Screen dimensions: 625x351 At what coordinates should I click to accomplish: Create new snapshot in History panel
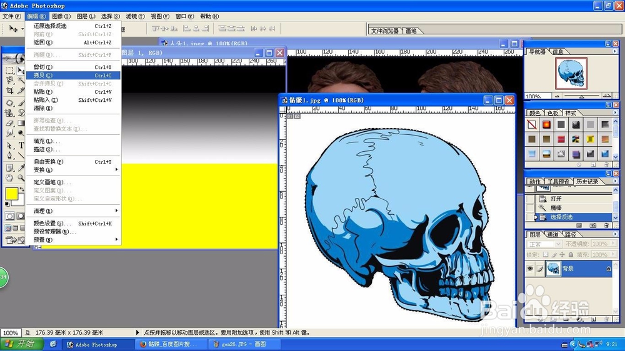[x=592, y=225]
